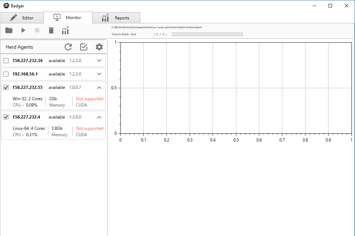Delete the loaded batch using the trash icon

(51, 30)
